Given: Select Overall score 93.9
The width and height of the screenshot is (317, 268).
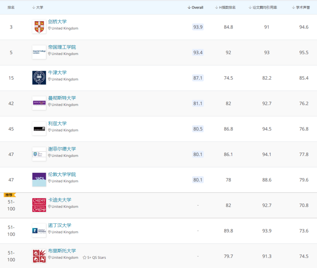Looking at the screenshot, I should pyautogui.click(x=198, y=27).
